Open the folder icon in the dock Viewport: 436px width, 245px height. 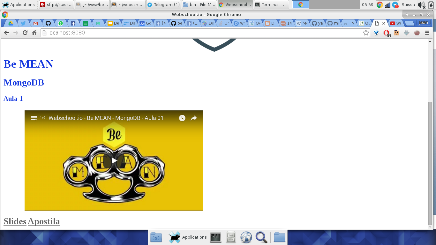coord(280,237)
